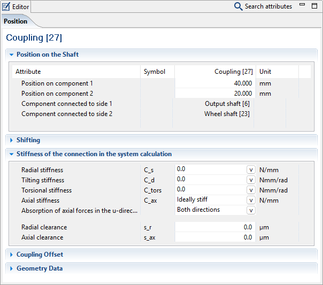Switch to the Position tab

16,21
